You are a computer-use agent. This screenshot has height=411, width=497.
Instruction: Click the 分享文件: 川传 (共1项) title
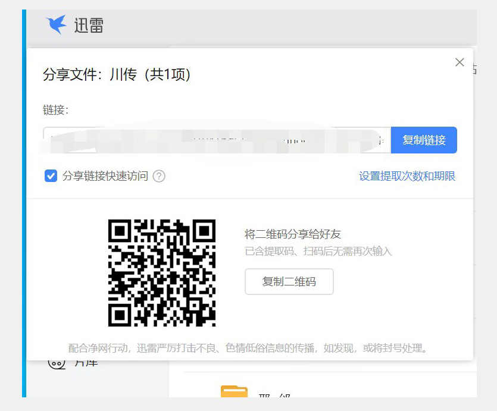[116, 75]
